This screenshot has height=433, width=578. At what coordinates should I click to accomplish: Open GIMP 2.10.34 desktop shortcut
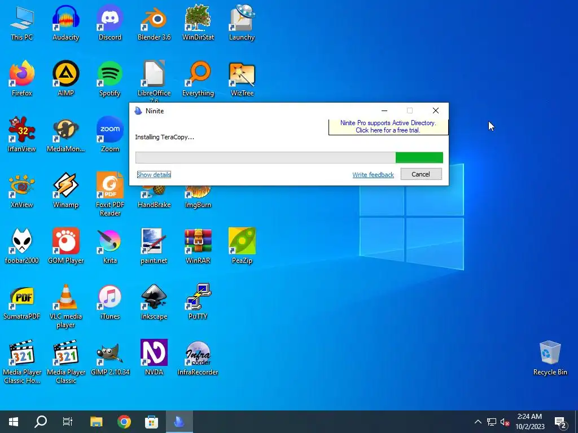[110, 358]
